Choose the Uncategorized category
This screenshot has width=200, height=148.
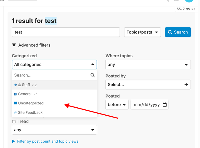[x=55, y=103]
